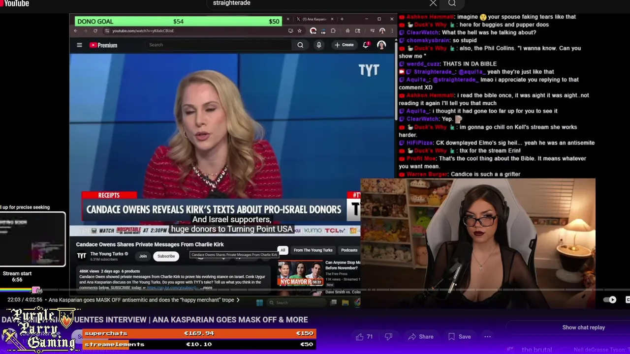
Task: Reload the page in the streamed browser
Action: click(x=95, y=30)
